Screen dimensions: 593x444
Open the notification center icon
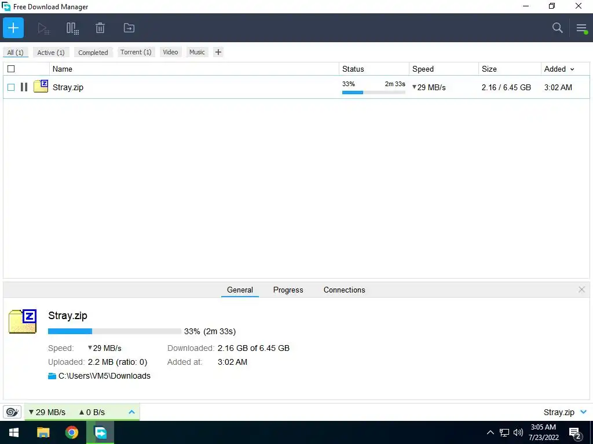click(x=575, y=433)
